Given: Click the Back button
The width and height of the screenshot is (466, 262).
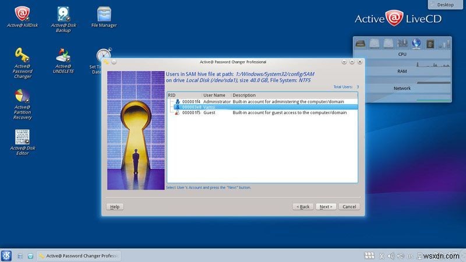Looking at the screenshot, I should (303, 207).
